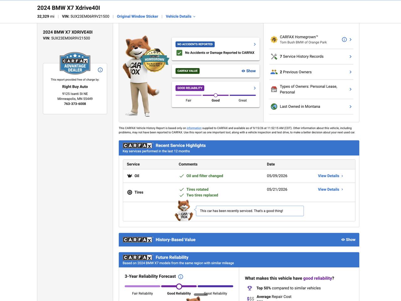Screen dimensions: 401x301
Task: Open info icon next to 3-Year Reliability Forecast
Action: click(181, 277)
